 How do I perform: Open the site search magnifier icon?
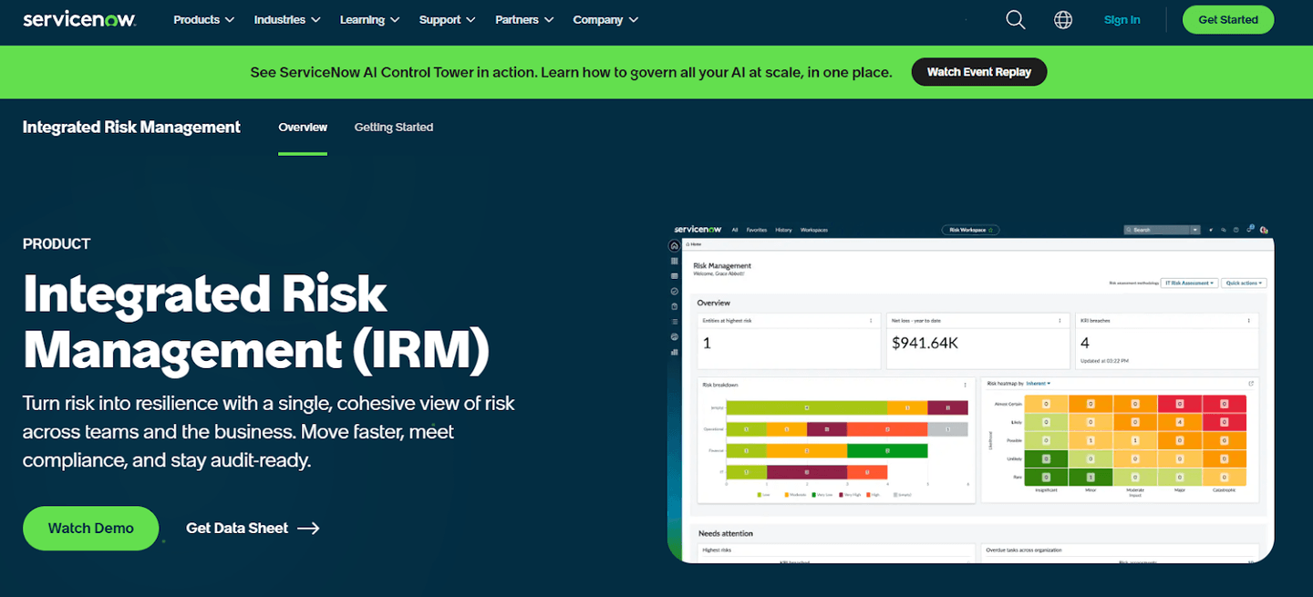click(1016, 20)
